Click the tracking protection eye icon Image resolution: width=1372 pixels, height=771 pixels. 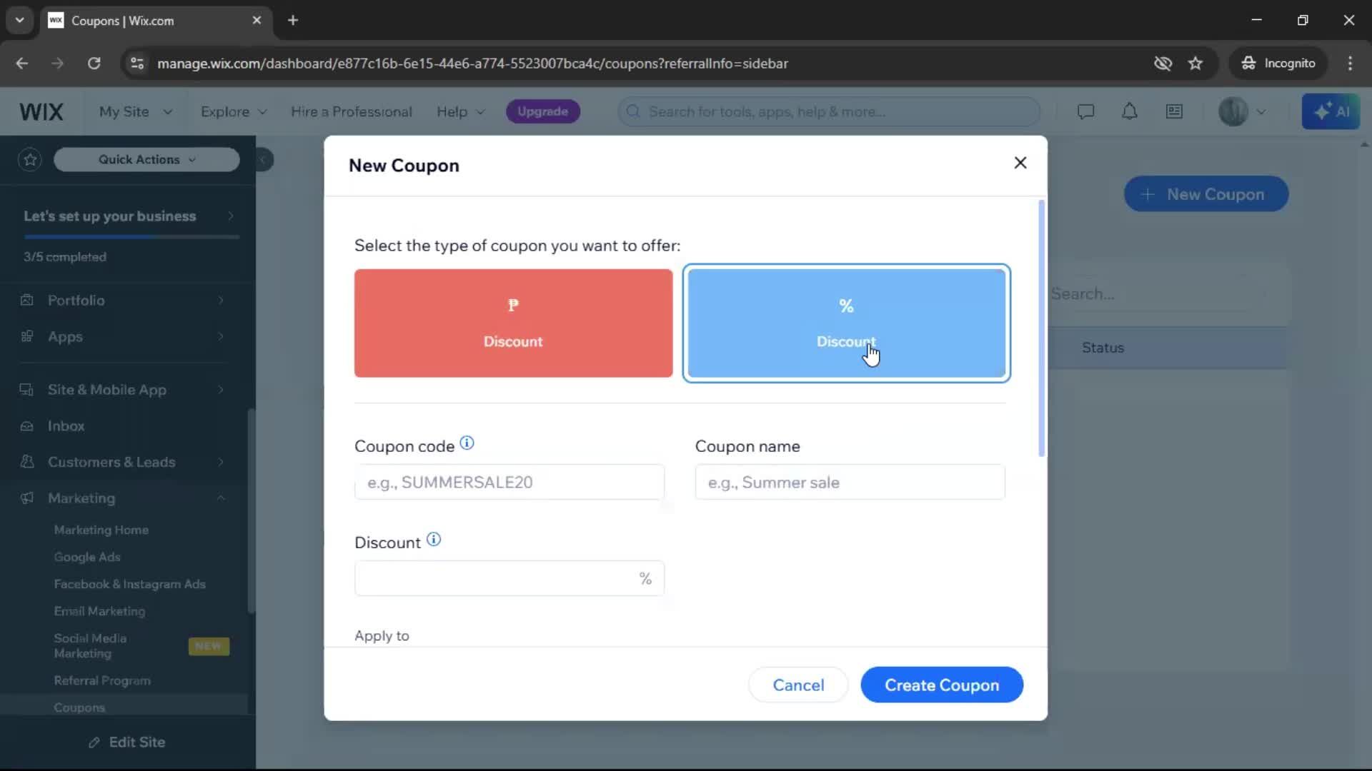tap(1163, 64)
